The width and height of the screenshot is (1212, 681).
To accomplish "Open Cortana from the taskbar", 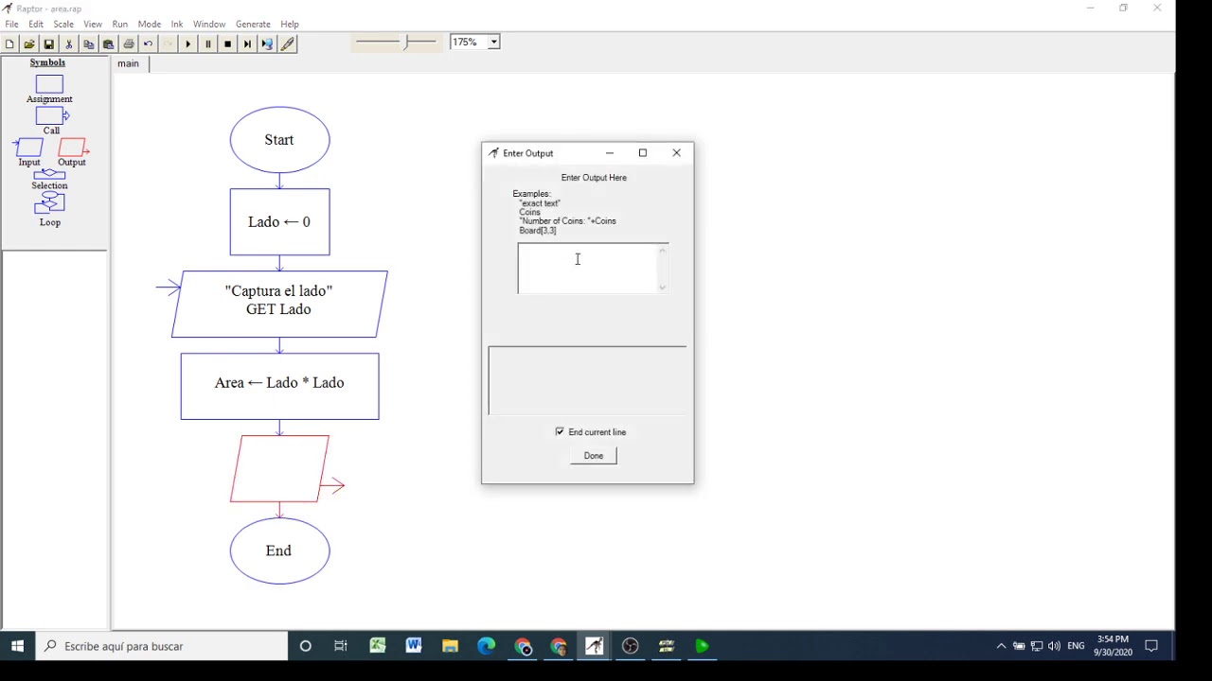I will (x=305, y=646).
